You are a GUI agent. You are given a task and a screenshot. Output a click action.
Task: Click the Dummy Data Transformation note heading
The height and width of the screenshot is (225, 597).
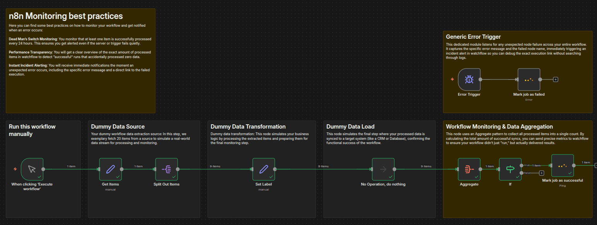[x=248, y=127]
